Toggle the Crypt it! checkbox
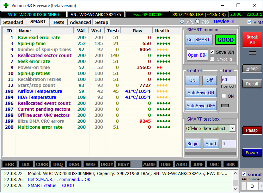The width and height of the screenshot is (263, 193). click(x=212, y=59)
